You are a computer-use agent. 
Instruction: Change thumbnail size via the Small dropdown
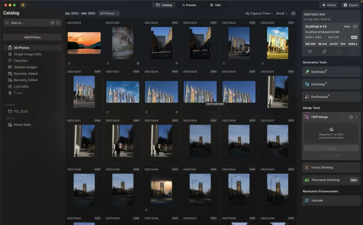pos(281,13)
